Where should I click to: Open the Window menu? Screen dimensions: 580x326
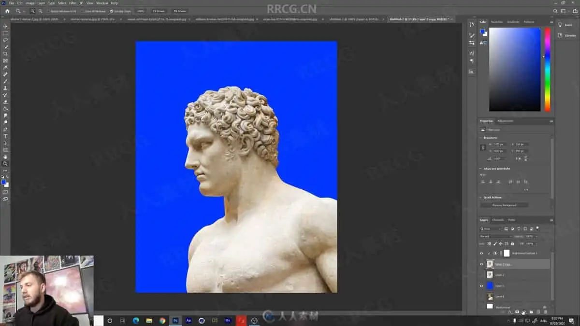tap(102, 3)
